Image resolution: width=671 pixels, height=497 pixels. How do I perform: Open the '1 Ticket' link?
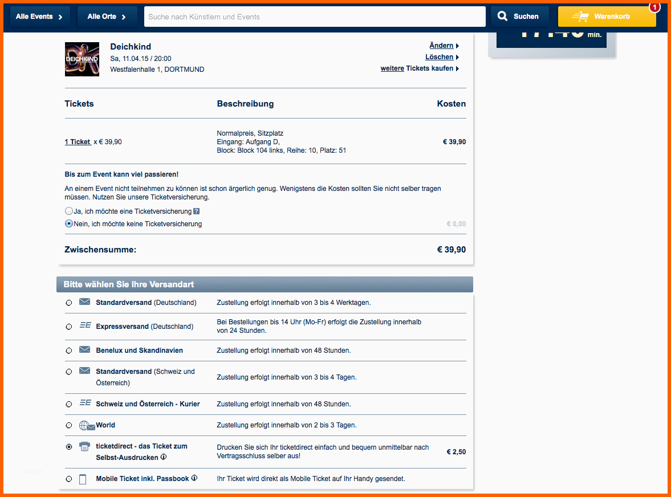point(78,142)
